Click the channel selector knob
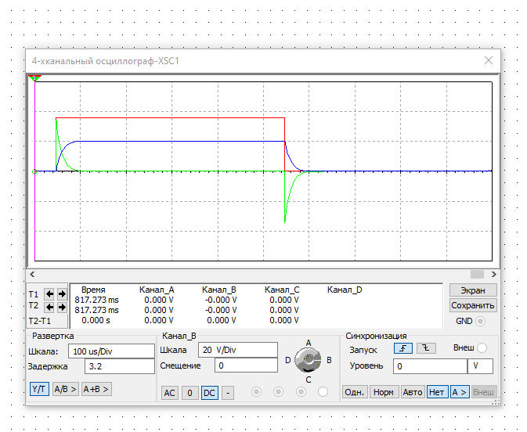This screenshot has width=527, height=432. click(x=308, y=360)
